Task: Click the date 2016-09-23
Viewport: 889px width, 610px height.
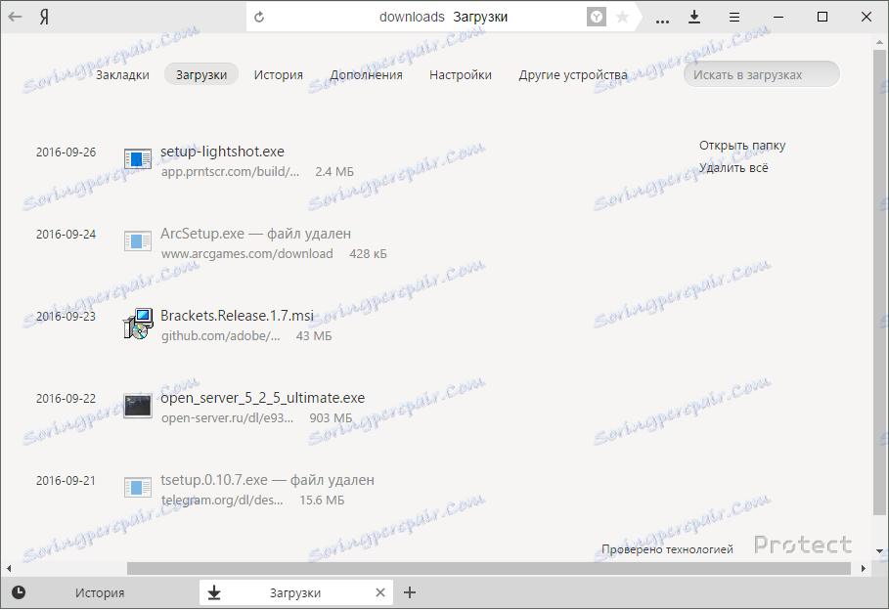Action: [66, 317]
